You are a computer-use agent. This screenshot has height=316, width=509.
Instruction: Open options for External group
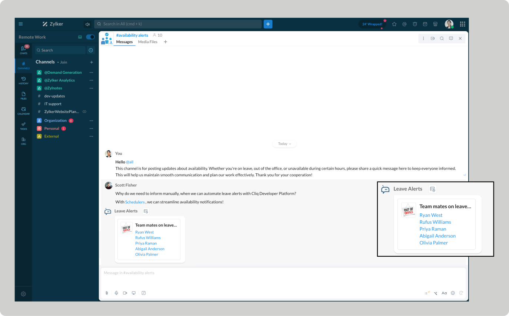[x=92, y=136]
